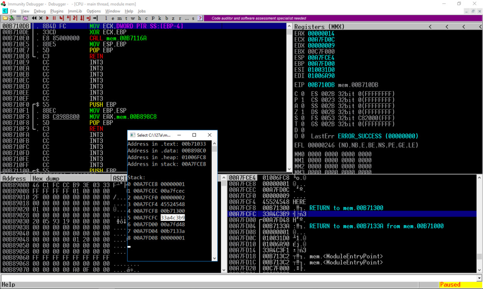This screenshot has width=483, height=289.
Task: Click the purple Code auditor advertisement banner
Action: 259,18
